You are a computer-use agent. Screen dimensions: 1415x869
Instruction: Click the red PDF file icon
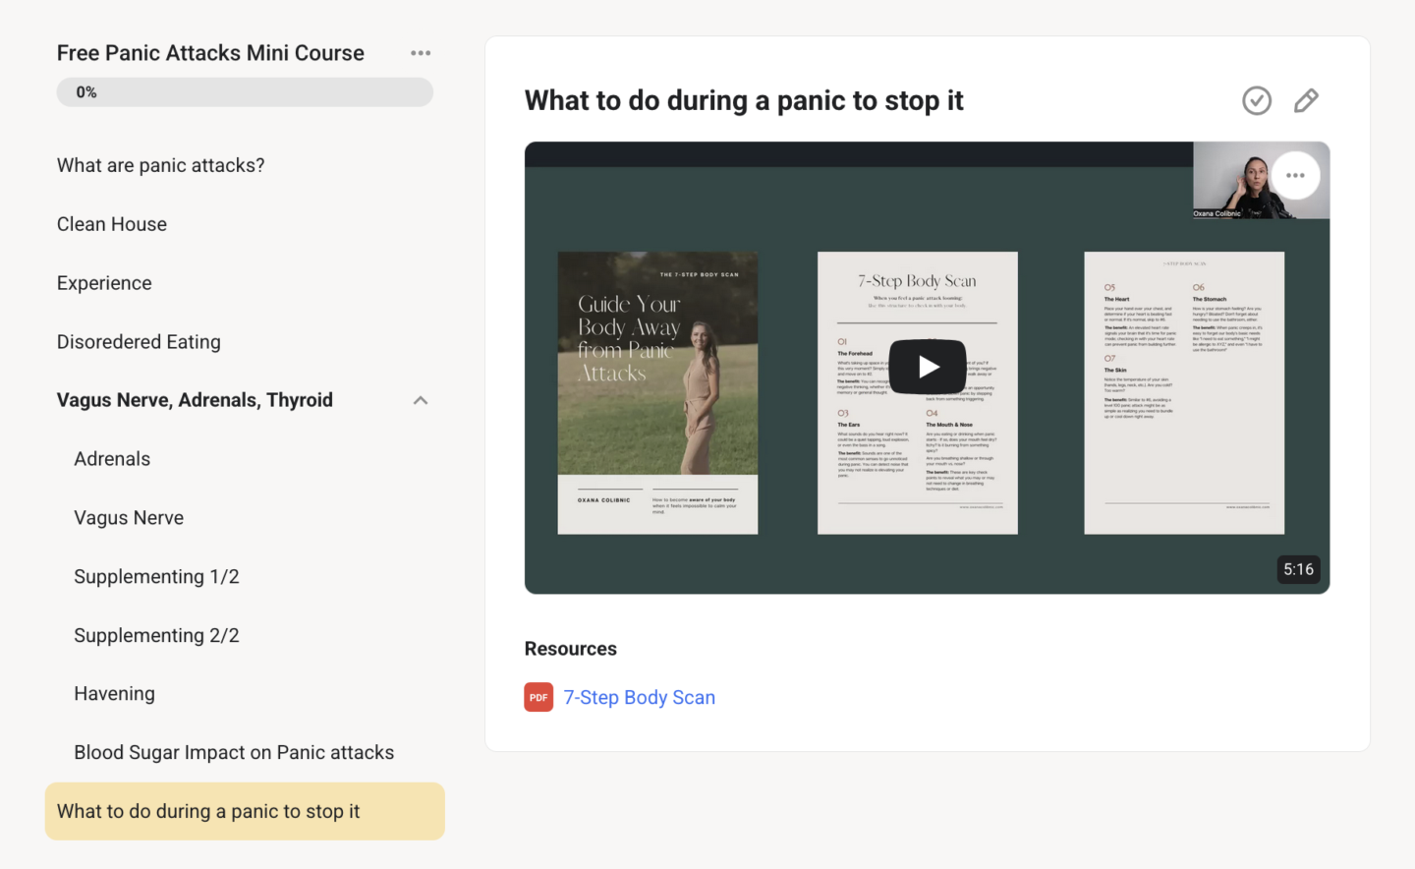tap(538, 697)
